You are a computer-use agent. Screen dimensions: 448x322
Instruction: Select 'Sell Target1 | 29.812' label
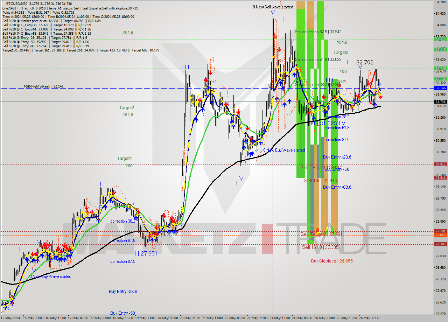321,167
